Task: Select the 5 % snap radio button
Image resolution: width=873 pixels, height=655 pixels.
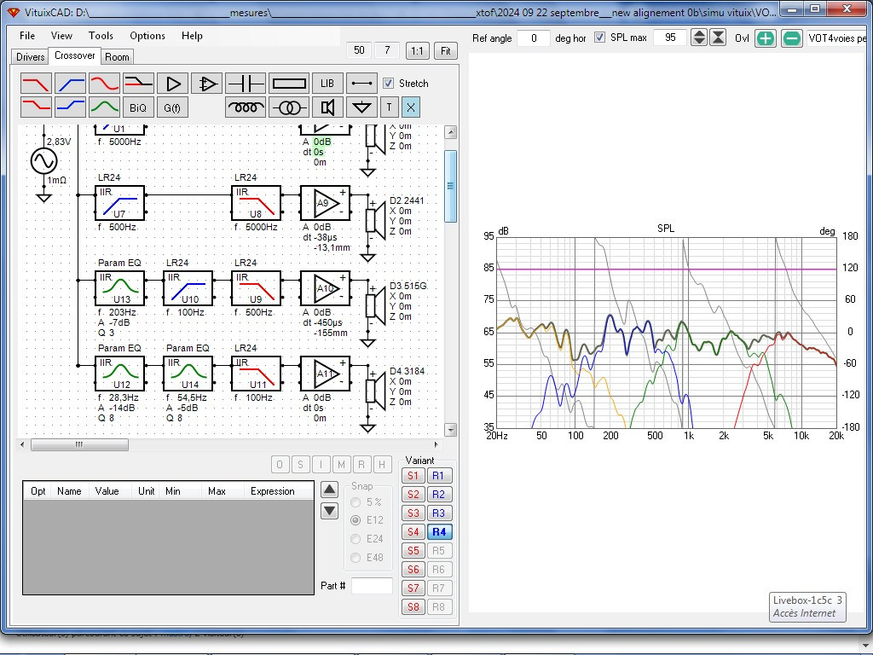Action: 356,502
